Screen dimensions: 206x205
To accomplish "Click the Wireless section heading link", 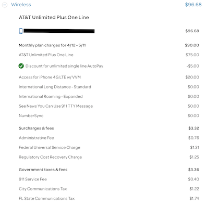I will click(21, 5).
